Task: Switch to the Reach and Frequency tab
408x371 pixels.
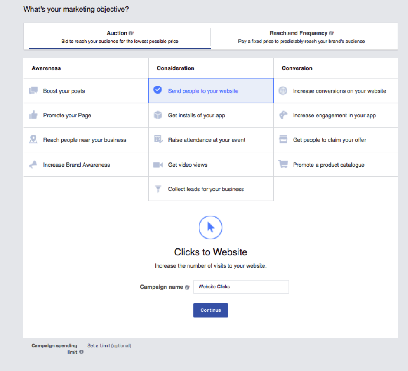Action: coord(301,37)
